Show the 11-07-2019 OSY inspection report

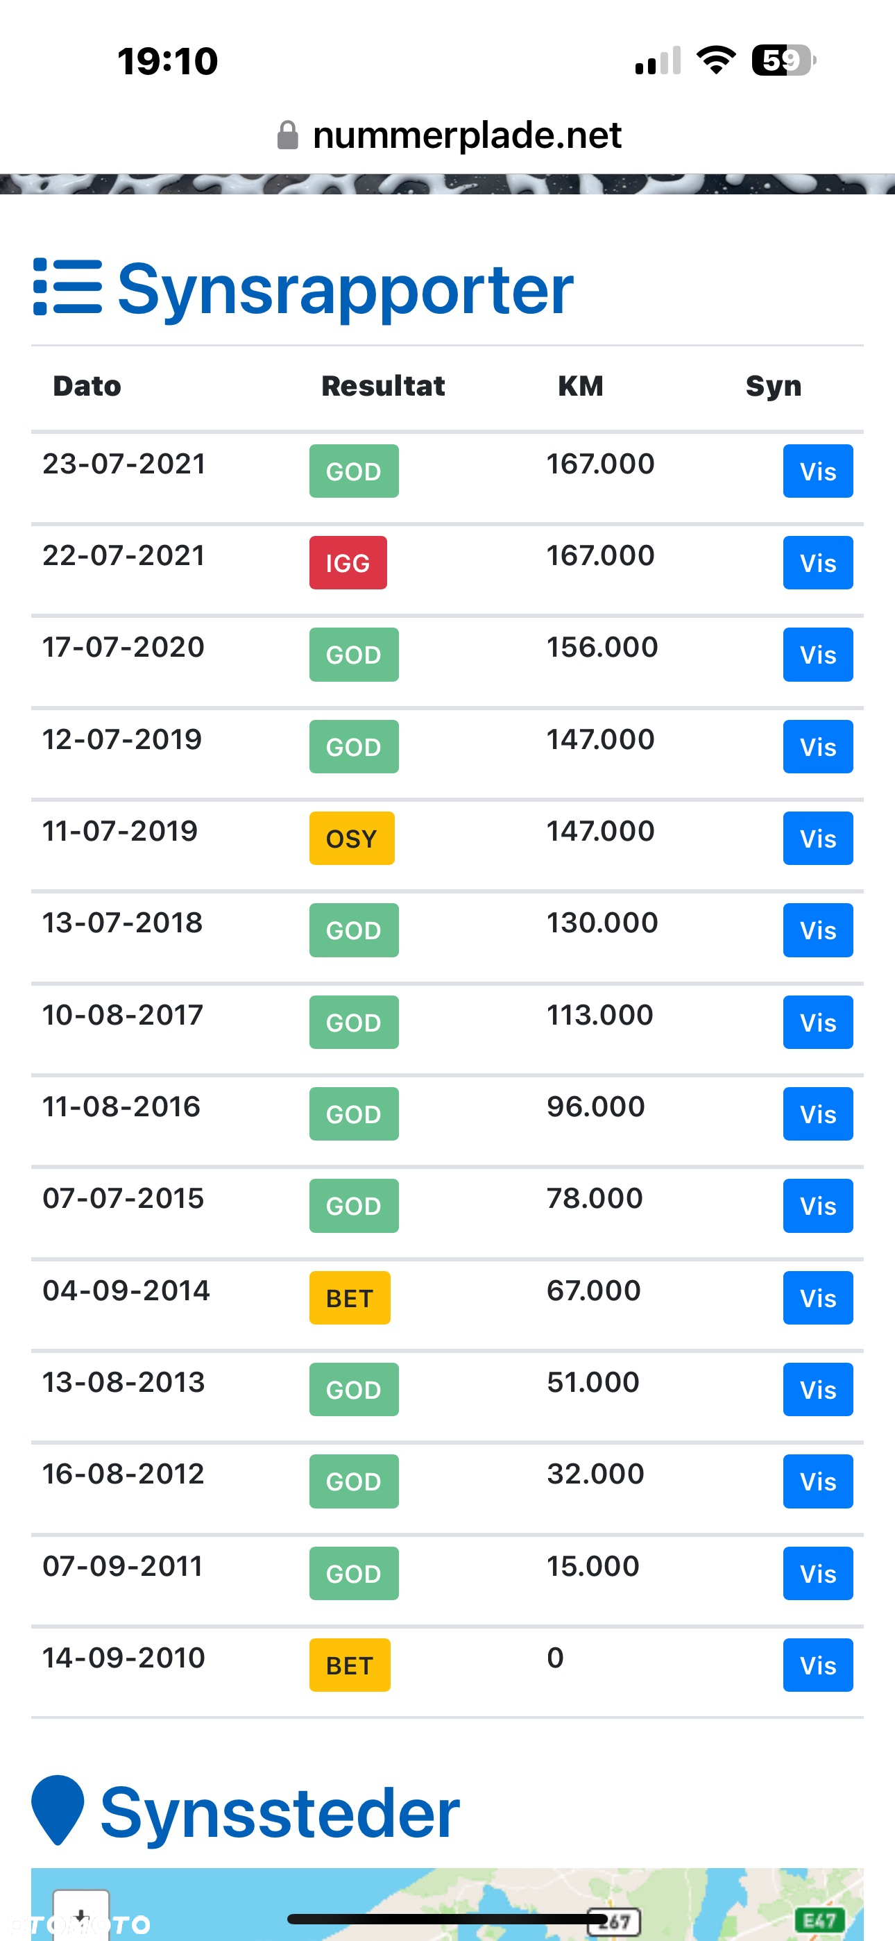[818, 838]
